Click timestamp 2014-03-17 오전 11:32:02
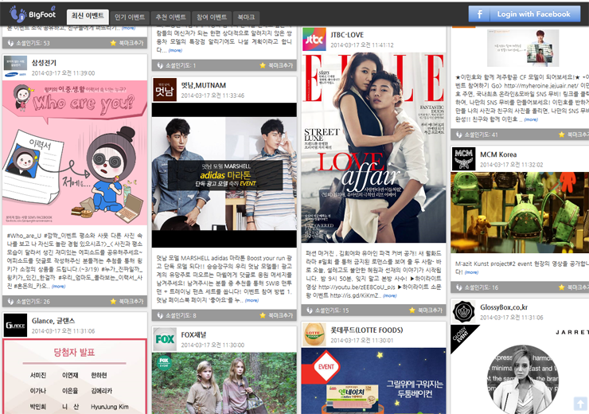Screen dimensions: 589x414 [511, 165]
